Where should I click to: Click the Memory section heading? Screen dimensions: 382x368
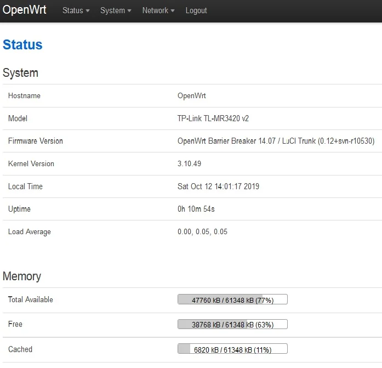(22, 276)
